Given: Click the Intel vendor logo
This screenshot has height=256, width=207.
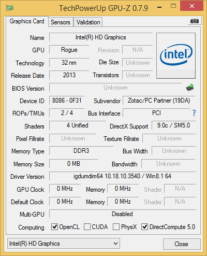Looking at the screenshot, I should pyautogui.click(x=176, y=55).
